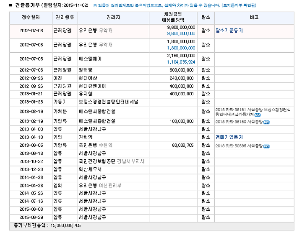Click 서울시강남구 in the 2014-07-16 row
Image resolution: width=302 pixels, height=235 pixels.
(92, 202)
